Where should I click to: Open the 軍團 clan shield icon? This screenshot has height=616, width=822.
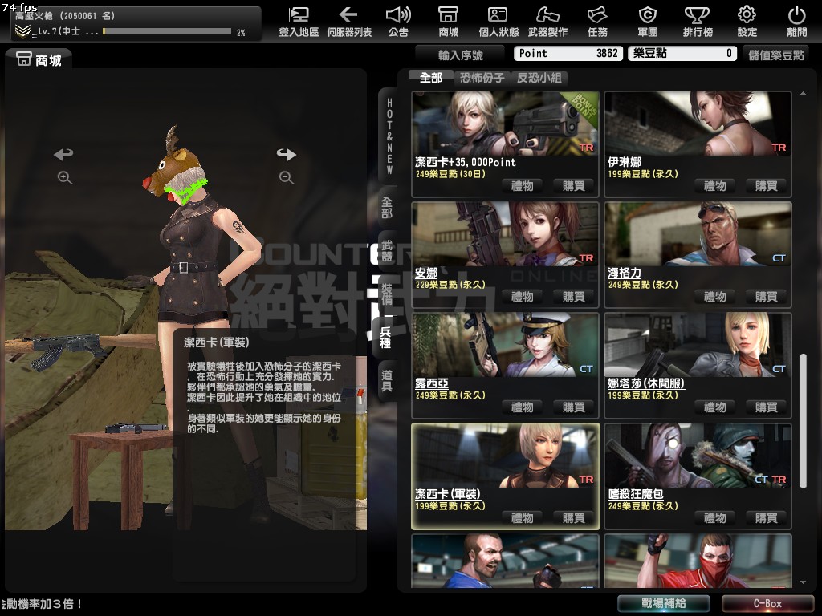coord(648,22)
